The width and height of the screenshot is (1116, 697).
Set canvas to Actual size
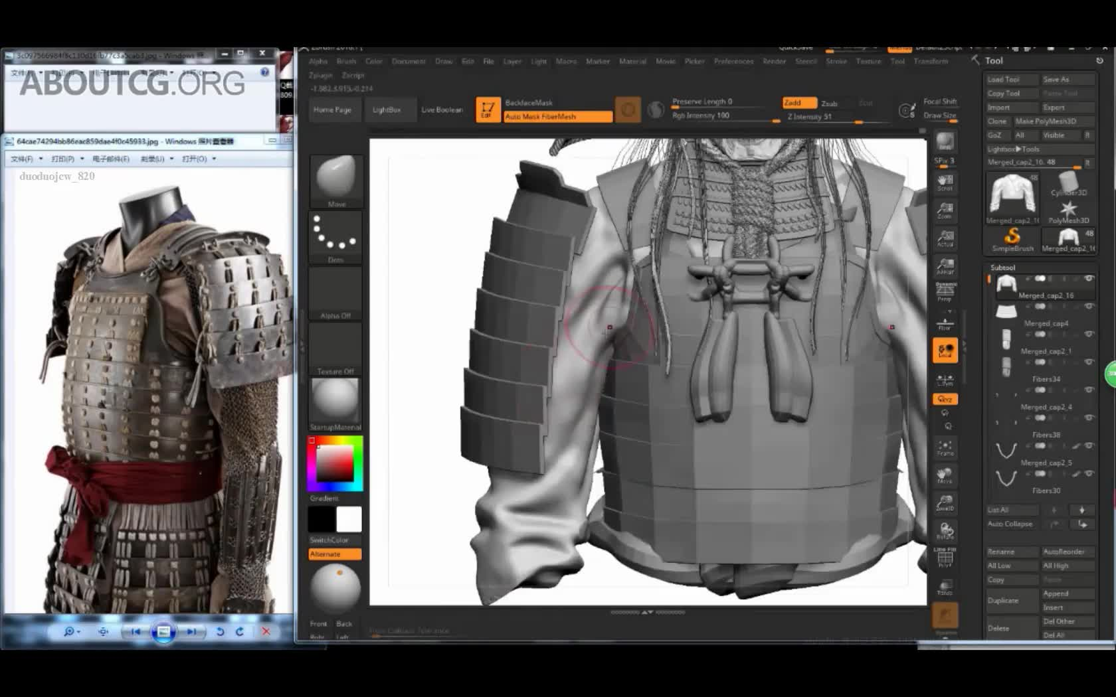pyautogui.click(x=945, y=238)
